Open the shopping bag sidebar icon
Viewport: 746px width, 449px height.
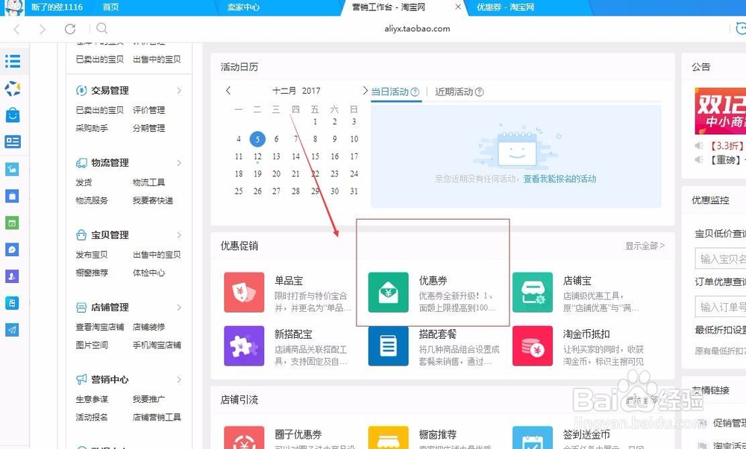click(13, 115)
